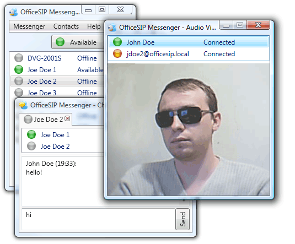Select John Doe row in call list
Image resolution: width=295 pixels, height=244 pixels.
click(189, 42)
